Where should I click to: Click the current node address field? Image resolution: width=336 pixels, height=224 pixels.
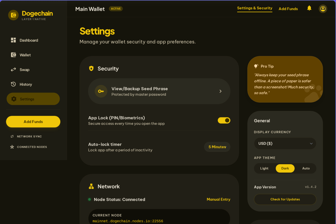point(159,217)
